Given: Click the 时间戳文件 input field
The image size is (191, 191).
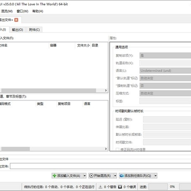Looking at the screenshot, I should tap(167, 142).
